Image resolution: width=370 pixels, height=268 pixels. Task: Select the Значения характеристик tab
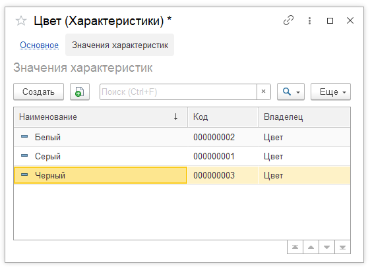tap(120, 45)
